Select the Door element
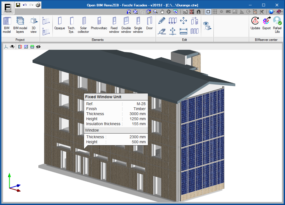Screen dimensions: 285x205 click(149, 23)
